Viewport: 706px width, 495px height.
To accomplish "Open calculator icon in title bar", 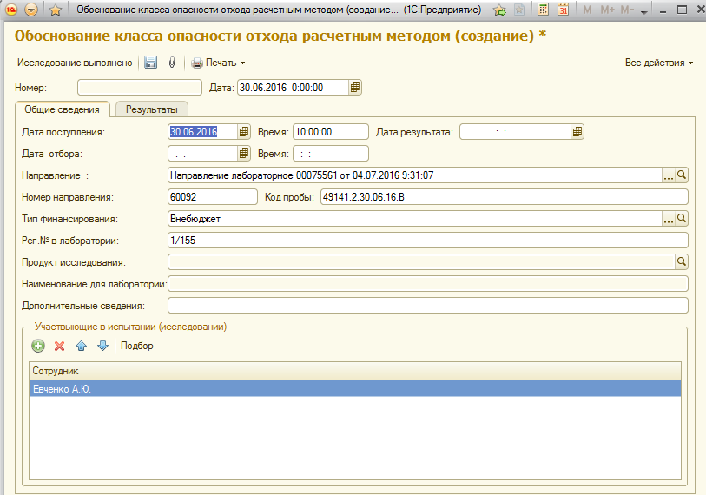I will (543, 10).
